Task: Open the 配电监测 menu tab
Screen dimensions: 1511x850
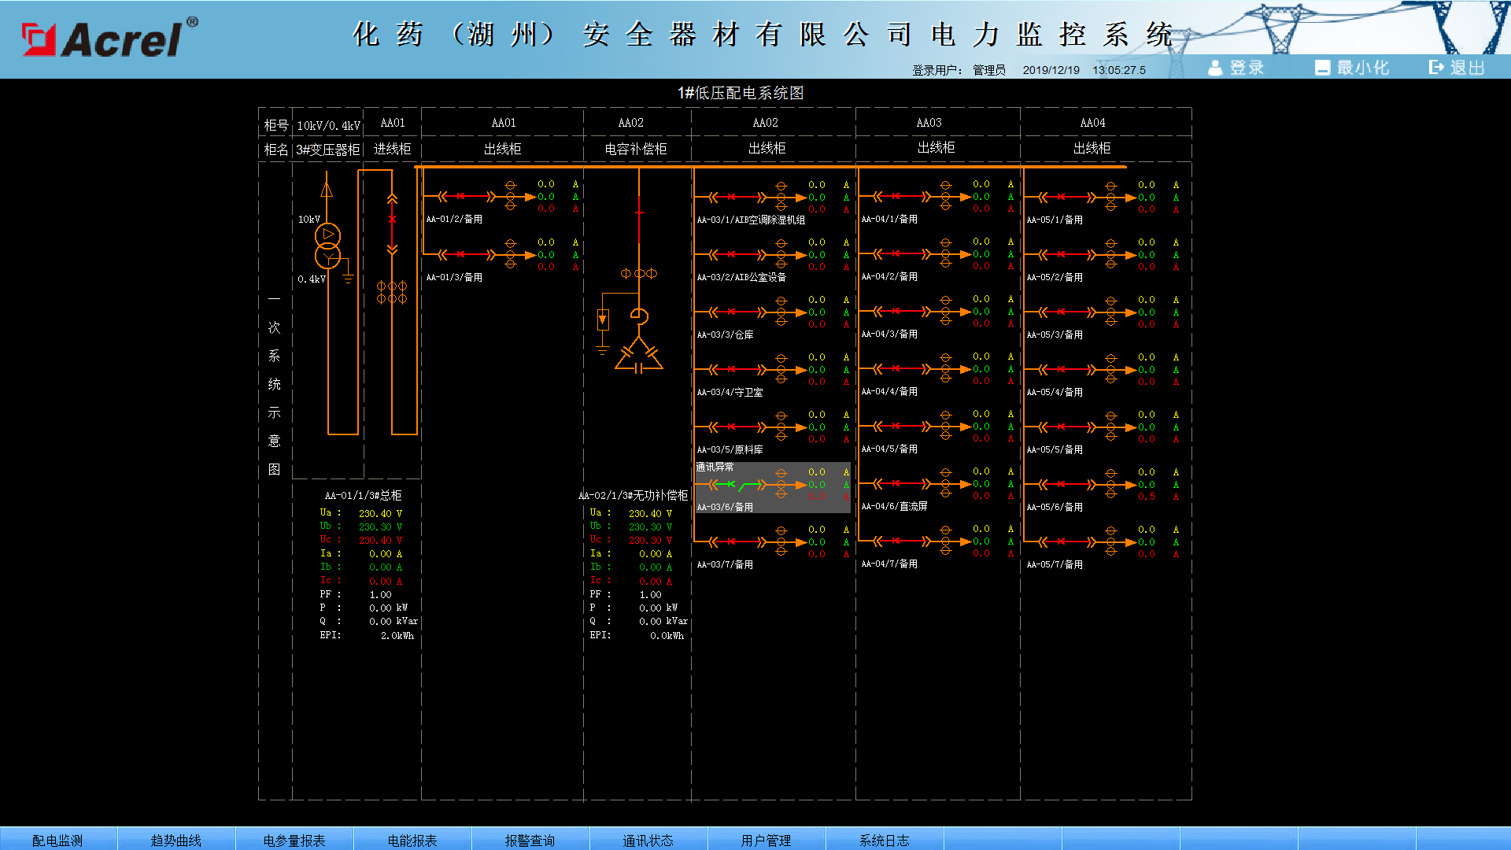Action: click(x=57, y=840)
